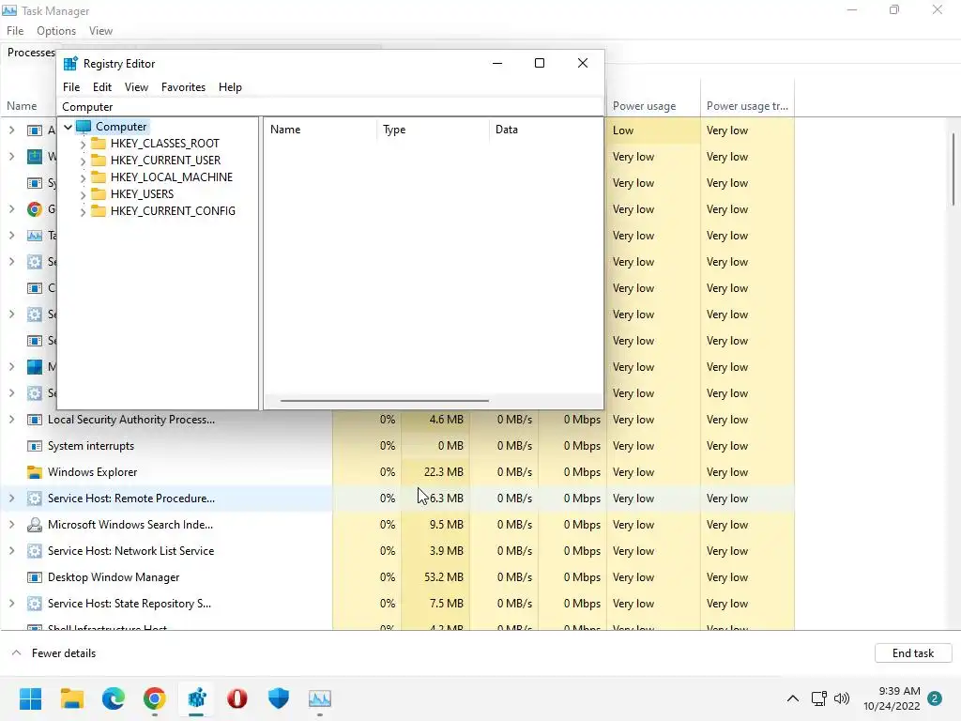Open File Explorer from taskbar
The image size is (961, 721).
(x=72, y=698)
